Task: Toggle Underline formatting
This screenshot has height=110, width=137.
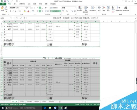Action: click(15, 11)
